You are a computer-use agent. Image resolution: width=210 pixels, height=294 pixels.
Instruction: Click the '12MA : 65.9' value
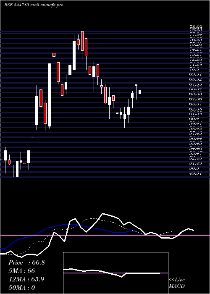click(x=26, y=279)
